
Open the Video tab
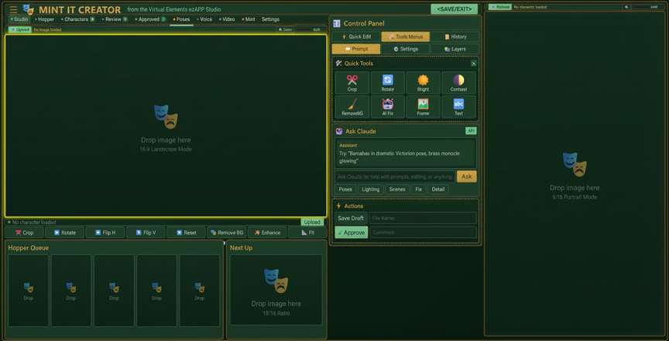tap(227, 19)
